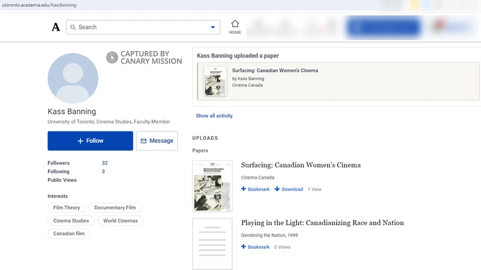Image resolution: width=481 pixels, height=270 pixels.
Task: Bookmark the Playing in the Light paper
Action: (x=256, y=247)
